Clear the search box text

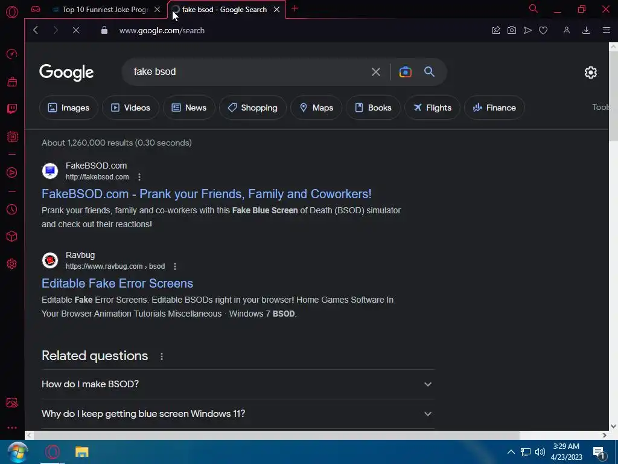tap(375, 72)
